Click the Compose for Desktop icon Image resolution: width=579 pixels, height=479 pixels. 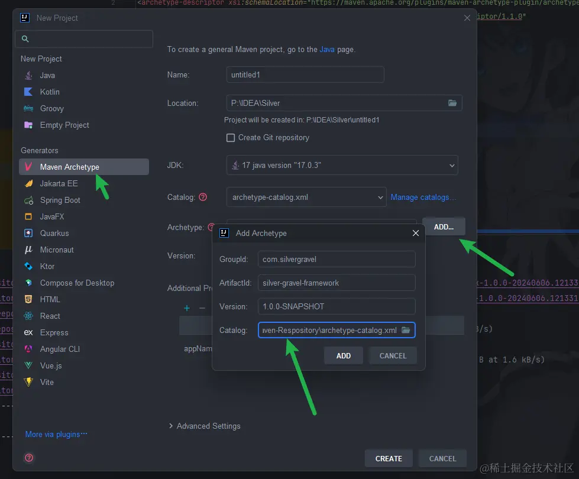coord(28,283)
